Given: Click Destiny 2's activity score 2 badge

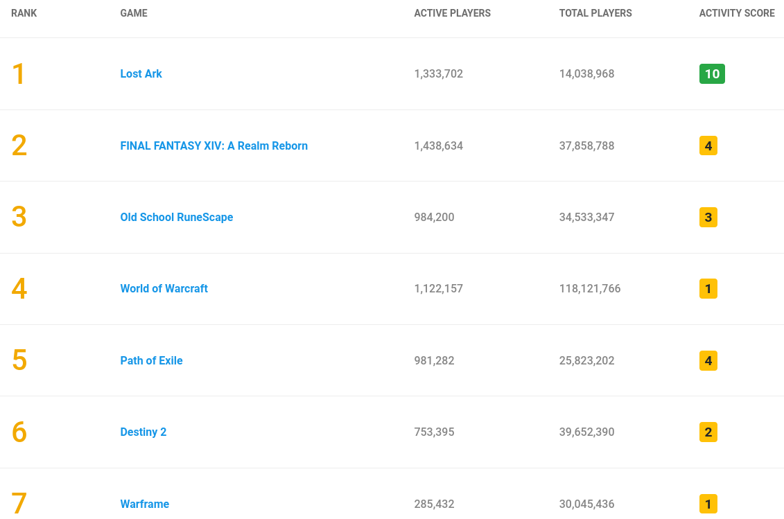Looking at the screenshot, I should (708, 432).
